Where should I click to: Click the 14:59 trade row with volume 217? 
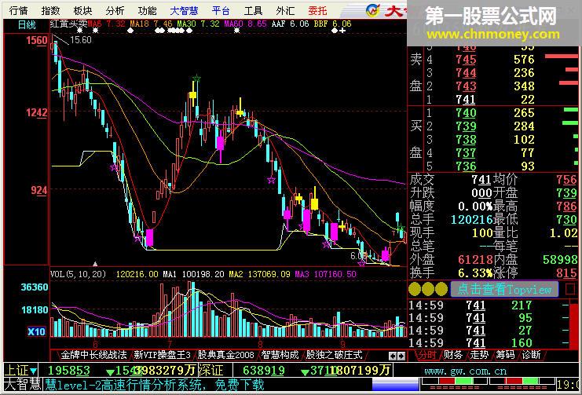488,305
